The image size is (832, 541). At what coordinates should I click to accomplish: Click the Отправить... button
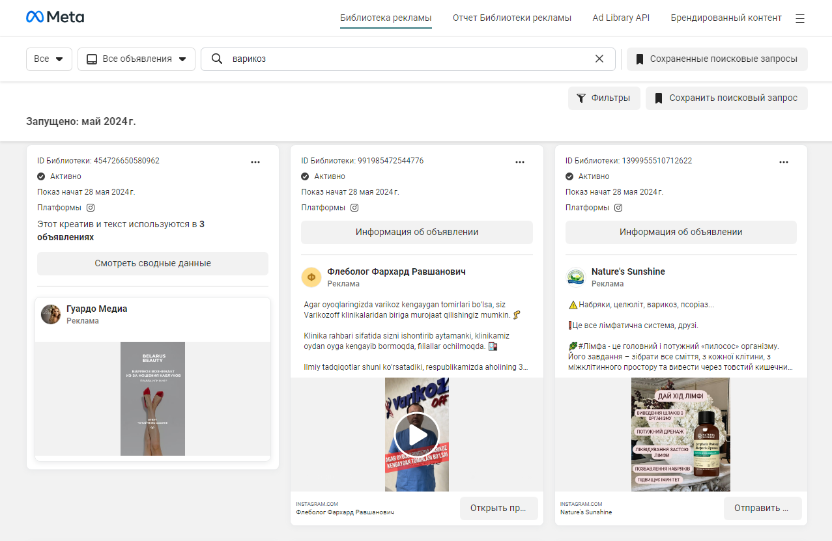[x=762, y=508]
